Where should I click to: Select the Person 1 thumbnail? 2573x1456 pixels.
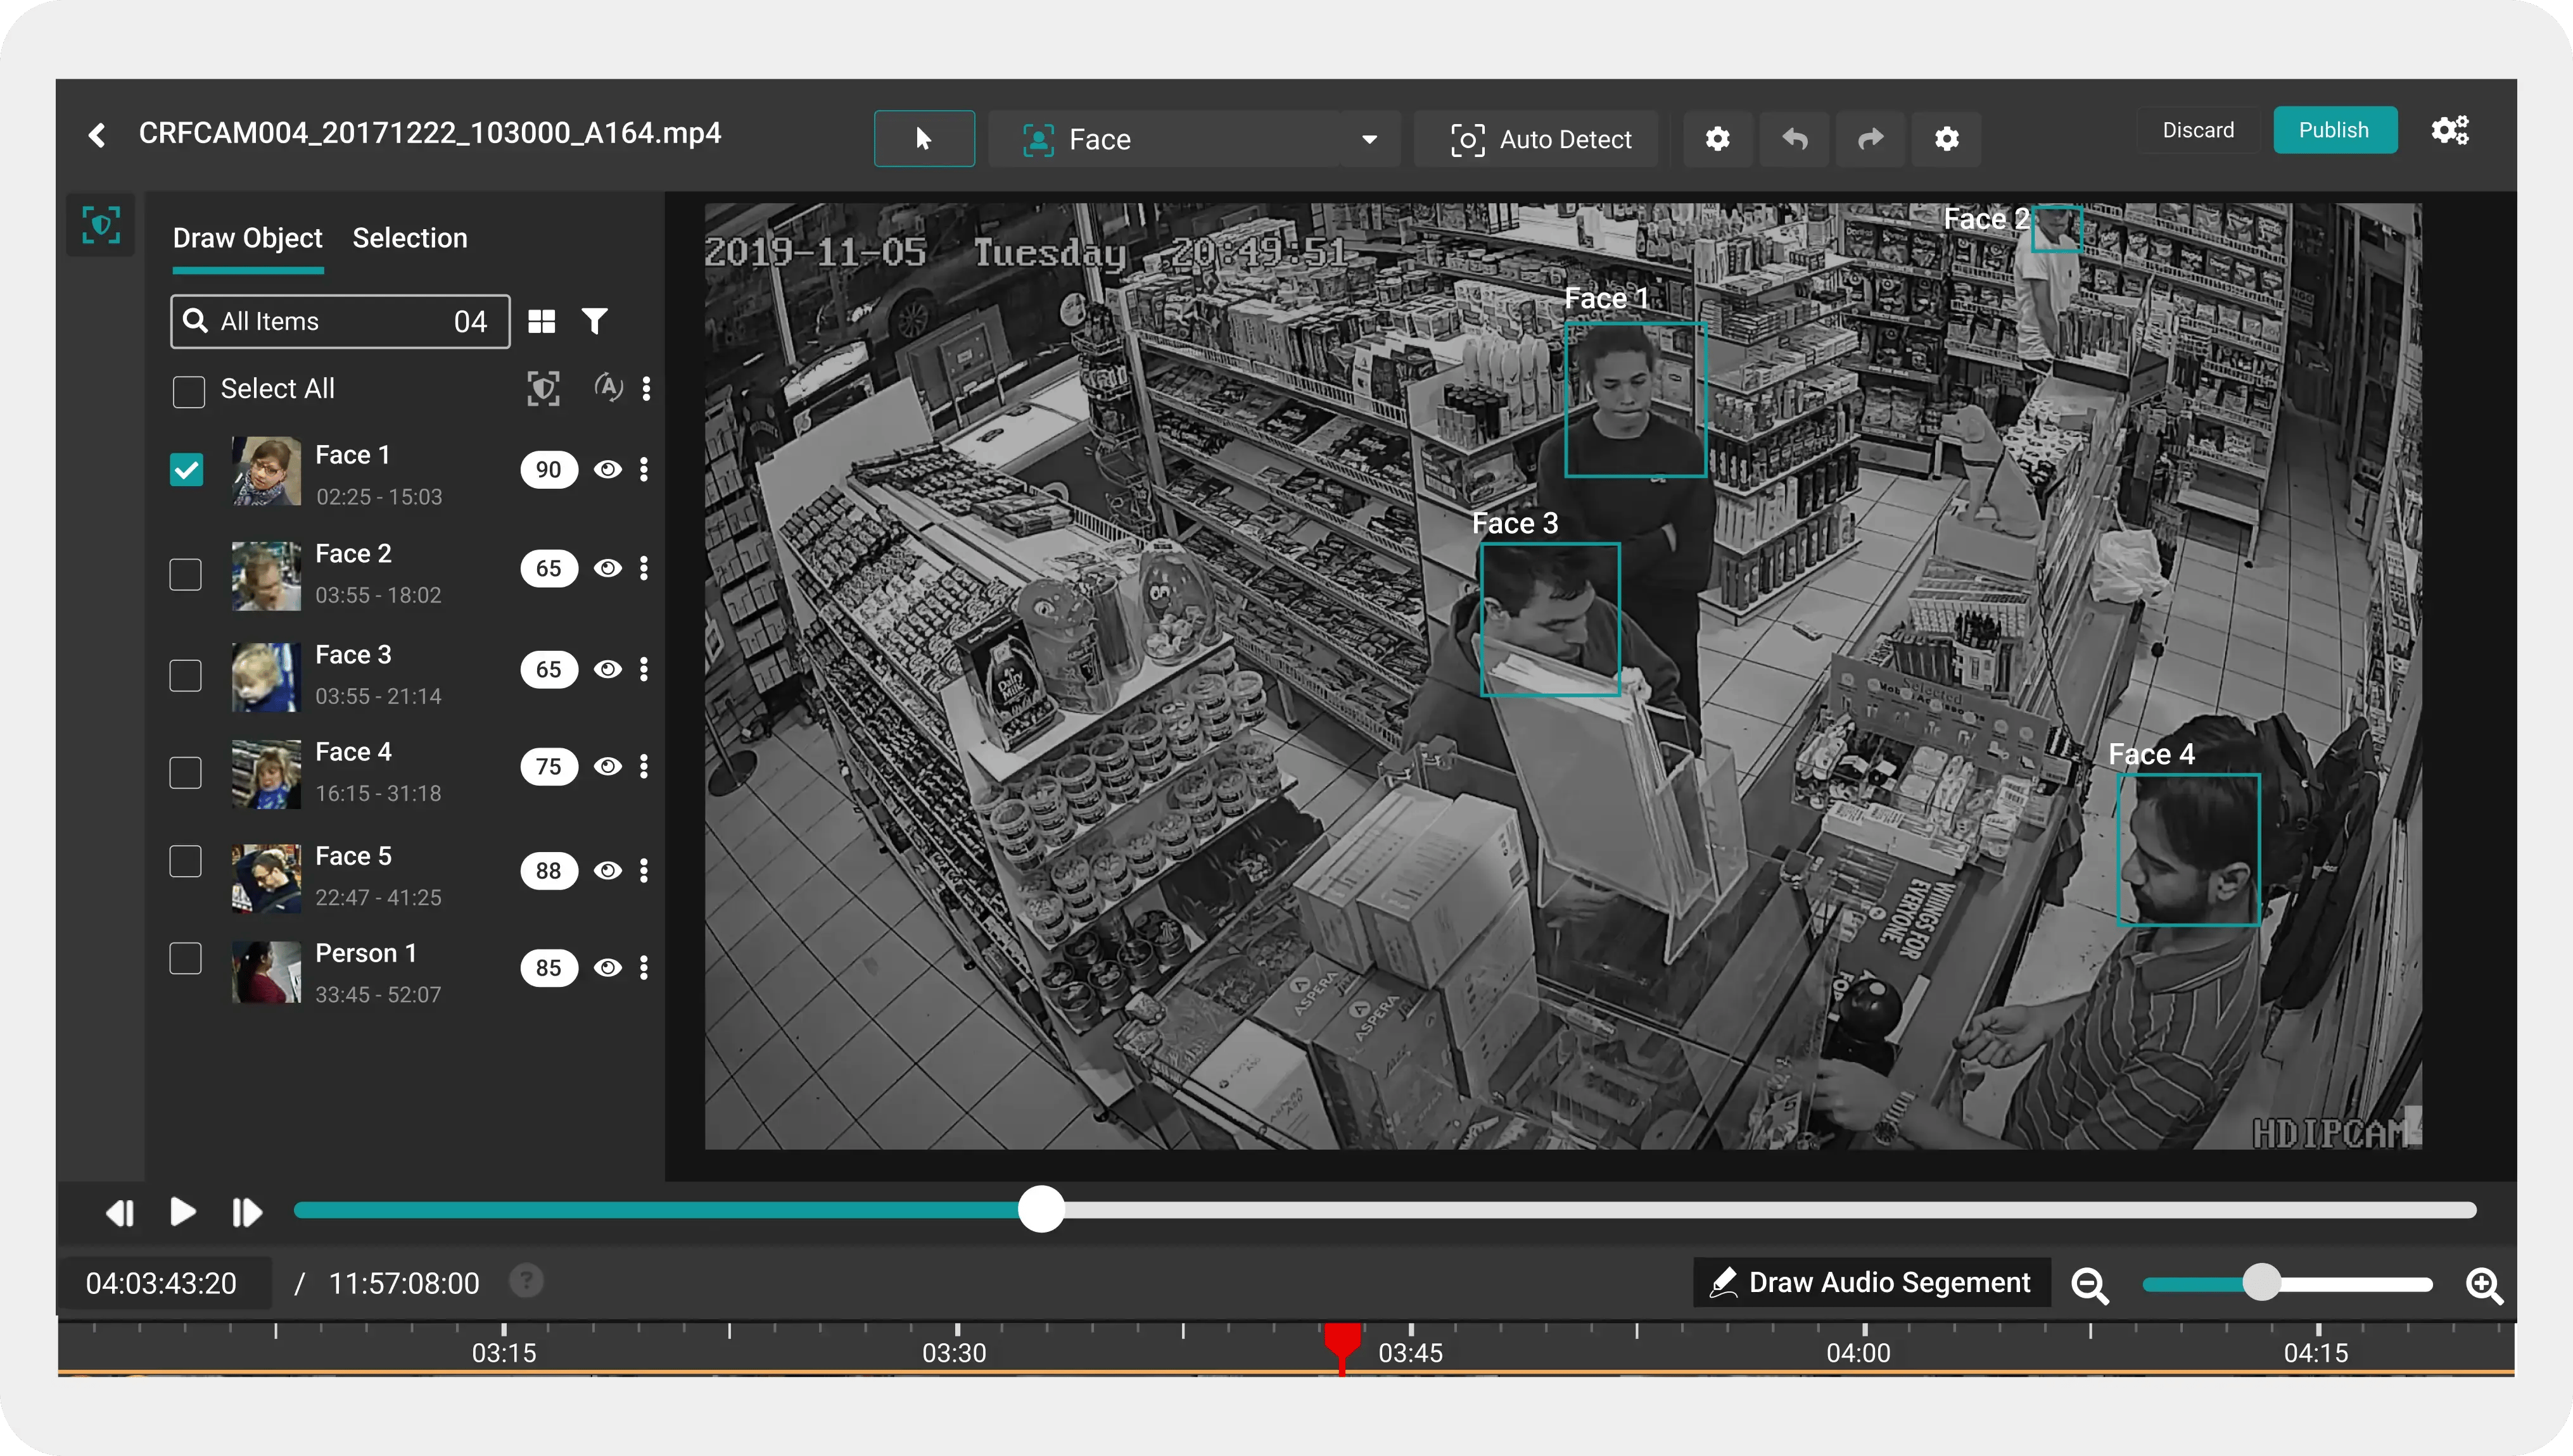tap(266, 972)
